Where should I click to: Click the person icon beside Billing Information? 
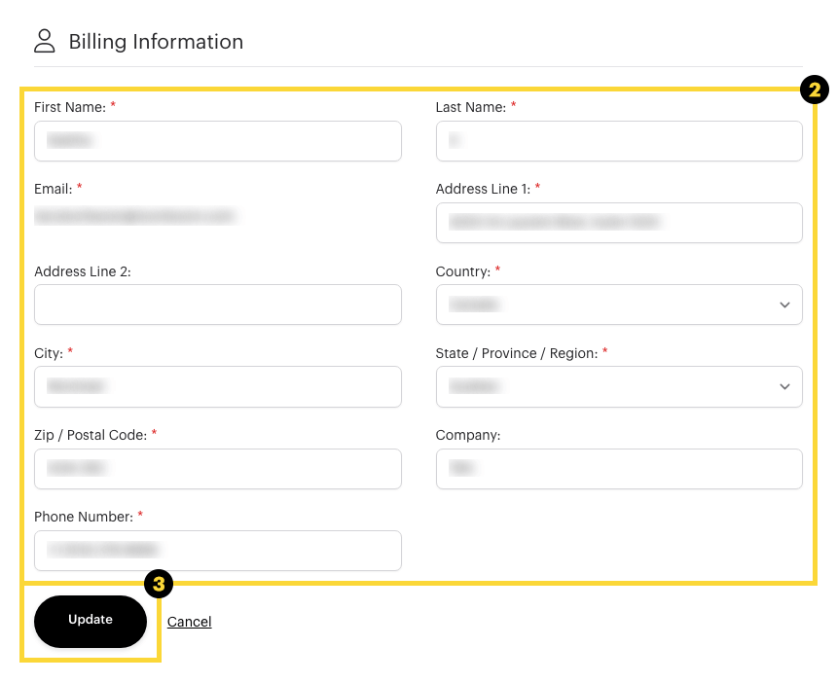click(x=45, y=41)
